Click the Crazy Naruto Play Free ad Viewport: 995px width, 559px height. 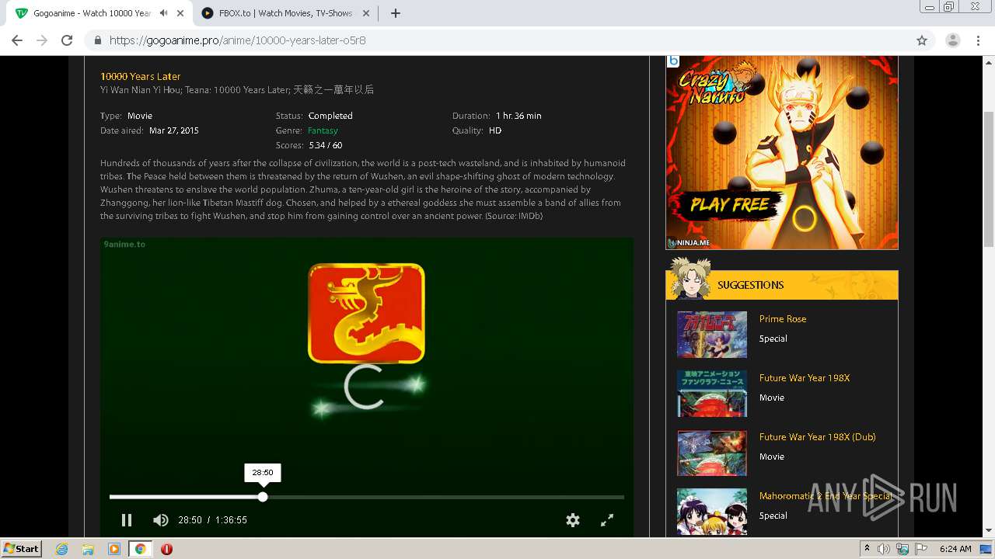782,152
